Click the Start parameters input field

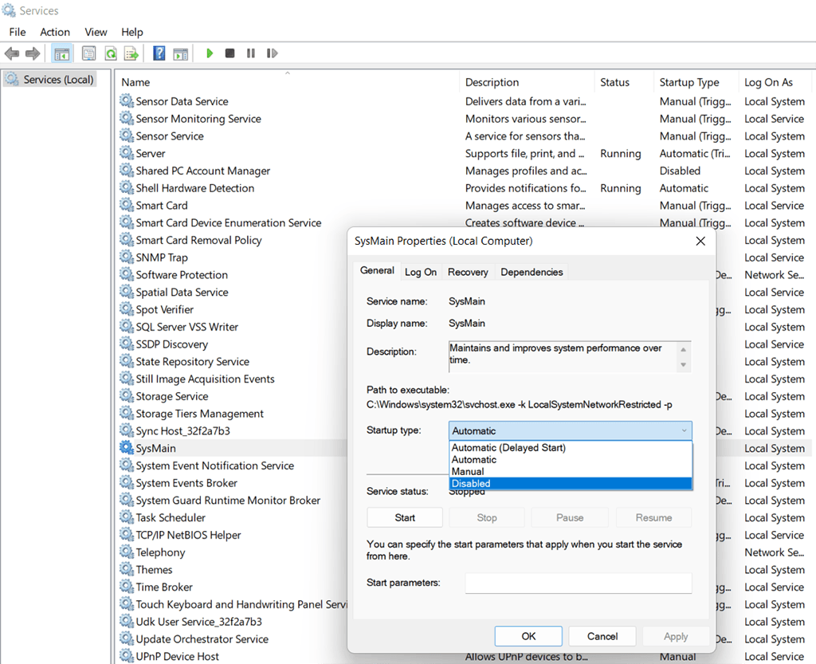(x=579, y=583)
